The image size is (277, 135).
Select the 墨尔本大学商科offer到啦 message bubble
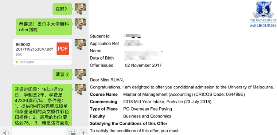44,27
